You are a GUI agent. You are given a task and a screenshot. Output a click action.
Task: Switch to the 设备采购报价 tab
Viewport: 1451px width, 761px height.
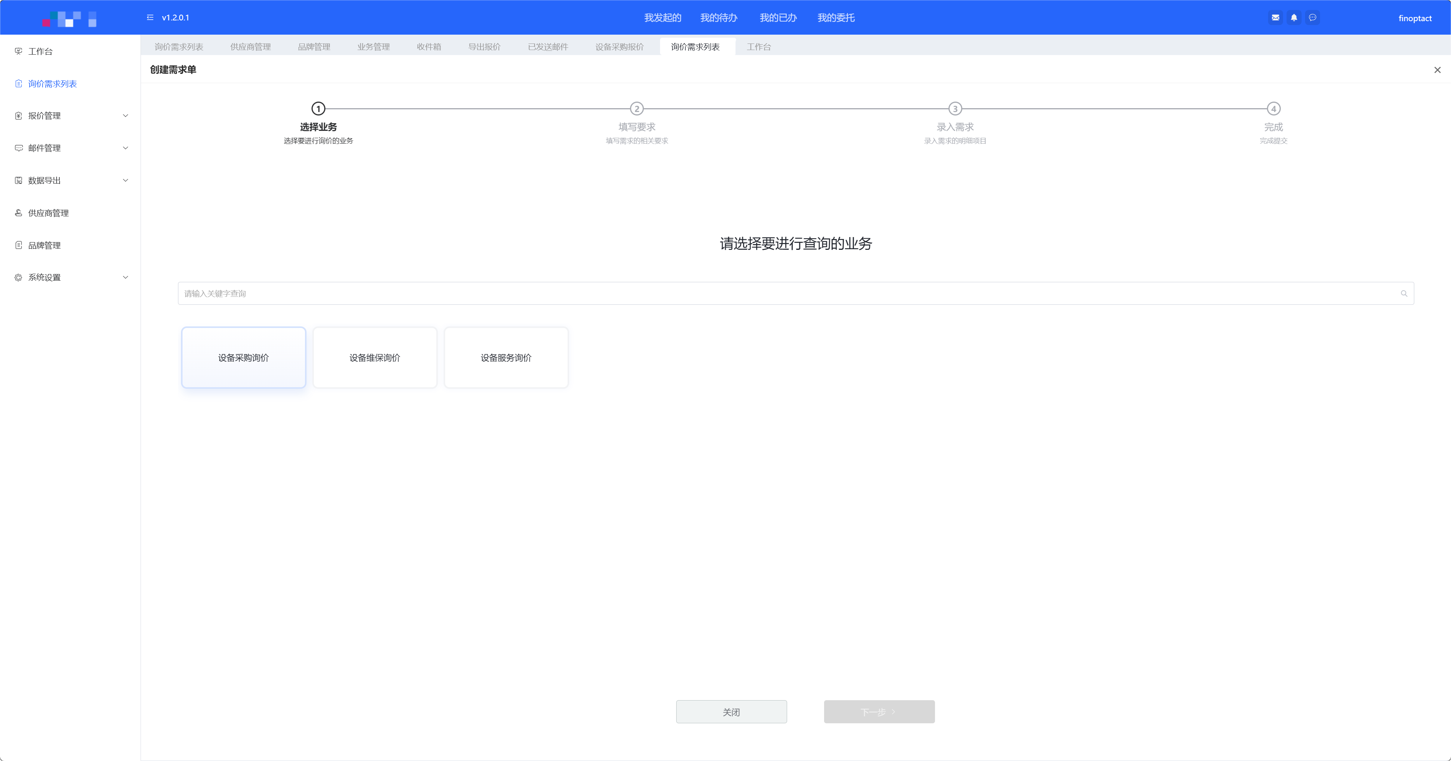pos(619,47)
